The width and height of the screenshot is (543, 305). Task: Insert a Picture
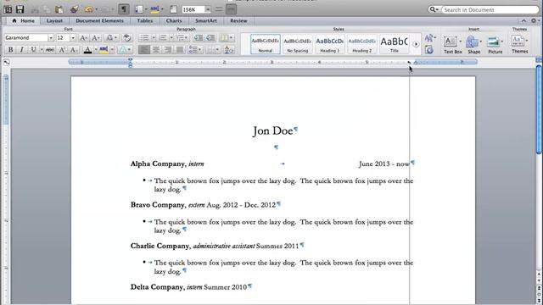tap(495, 44)
